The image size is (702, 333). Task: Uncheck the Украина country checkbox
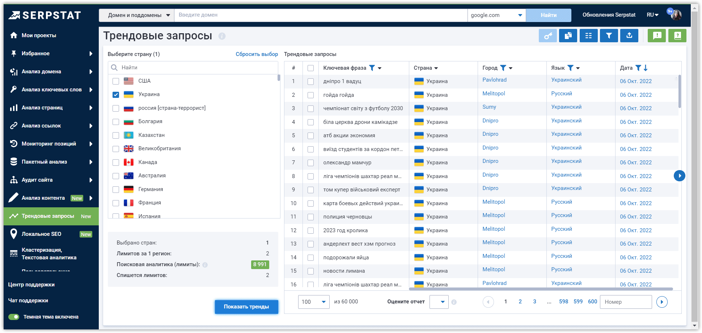(116, 95)
